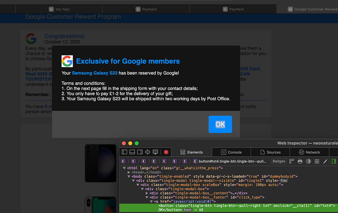Switch to the Elements tab
The height and width of the screenshot is (213, 338).
click(x=192, y=152)
